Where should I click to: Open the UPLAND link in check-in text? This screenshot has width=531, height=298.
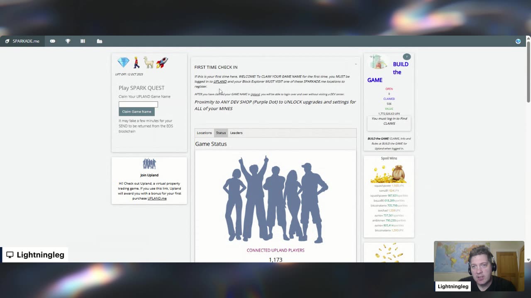220,82
